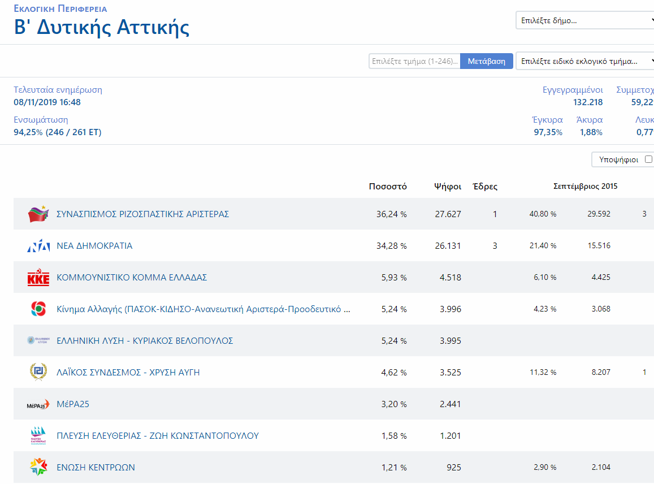Click the Β' Δυτικής Αττικής heading
This screenshot has width=654, height=484.
pyautogui.click(x=102, y=28)
